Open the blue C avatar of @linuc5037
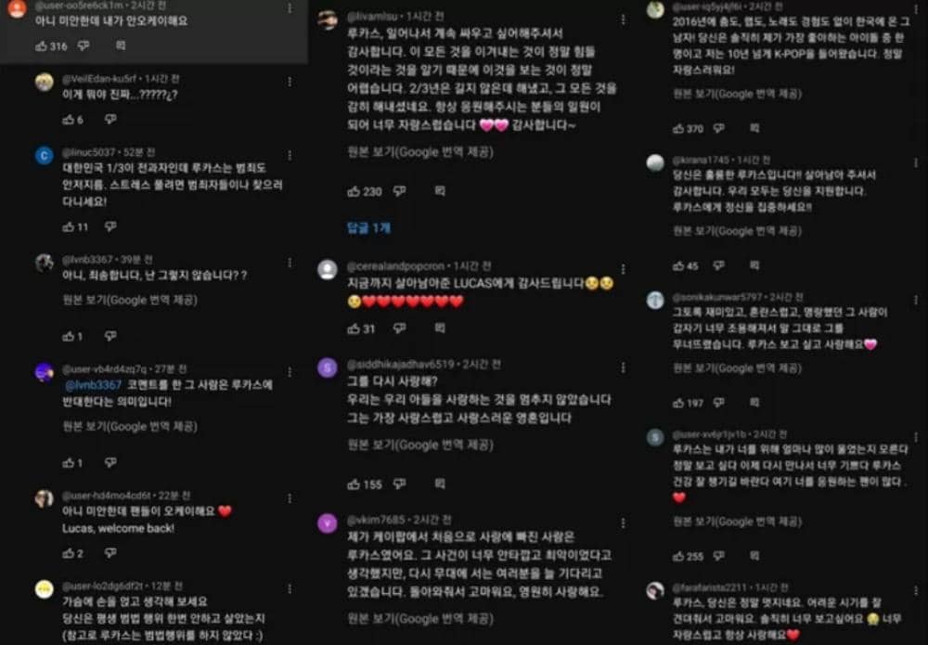 [x=45, y=156]
